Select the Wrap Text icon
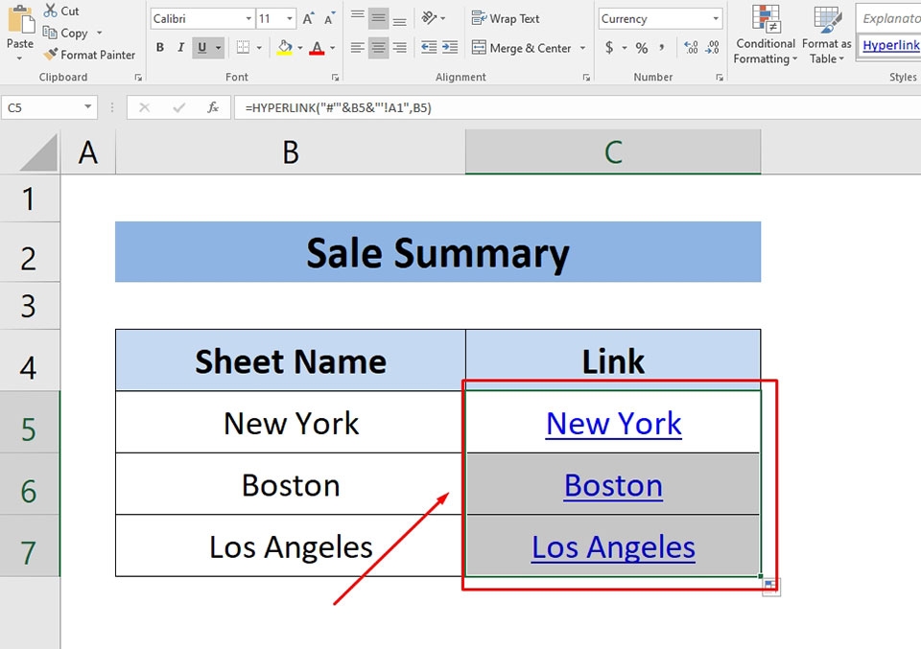Viewport: 921px width, 649px height. click(x=477, y=18)
